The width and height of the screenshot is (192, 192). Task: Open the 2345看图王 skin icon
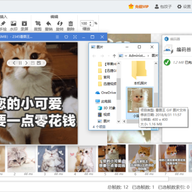coord(66,37)
